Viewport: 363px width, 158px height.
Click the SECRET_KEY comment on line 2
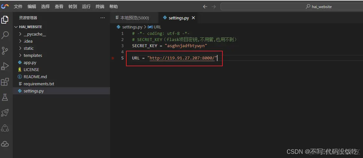pos(184,40)
